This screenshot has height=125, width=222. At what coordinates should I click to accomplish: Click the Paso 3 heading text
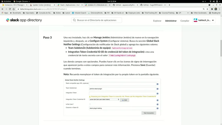(48, 37)
